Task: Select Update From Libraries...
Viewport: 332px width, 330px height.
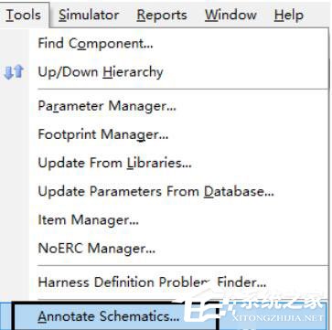Action: pos(114,163)
